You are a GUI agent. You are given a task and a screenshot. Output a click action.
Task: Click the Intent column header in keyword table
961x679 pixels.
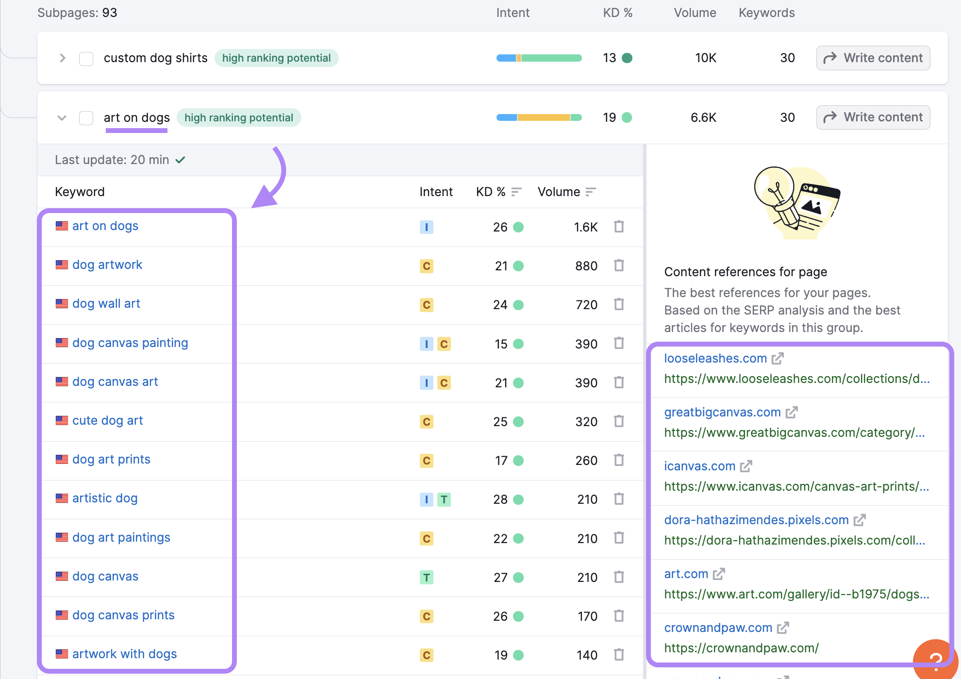(435, 192)
